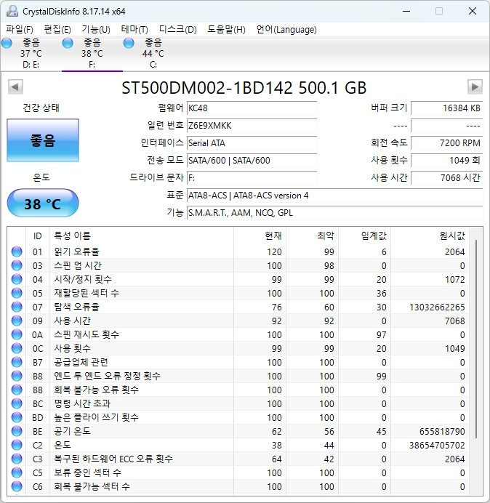The image size is (490, 503).
Task: Click the CrystalDiskInfo app icon in title bar
Action: click(x=12, y=11)
